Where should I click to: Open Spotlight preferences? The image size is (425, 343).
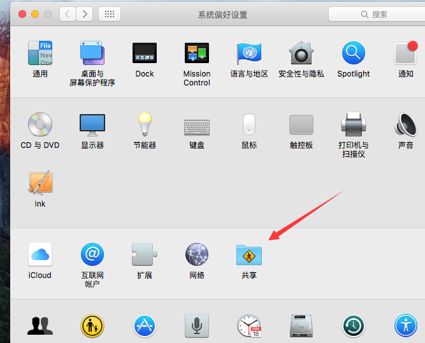pos(354,53)
